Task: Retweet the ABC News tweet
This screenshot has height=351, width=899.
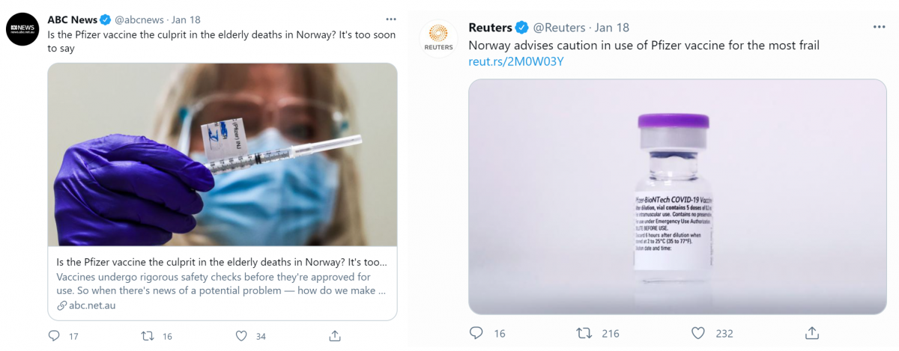Action: [148, 336]
